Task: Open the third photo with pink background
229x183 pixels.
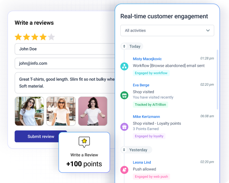Action: click(x=93, y=111)
